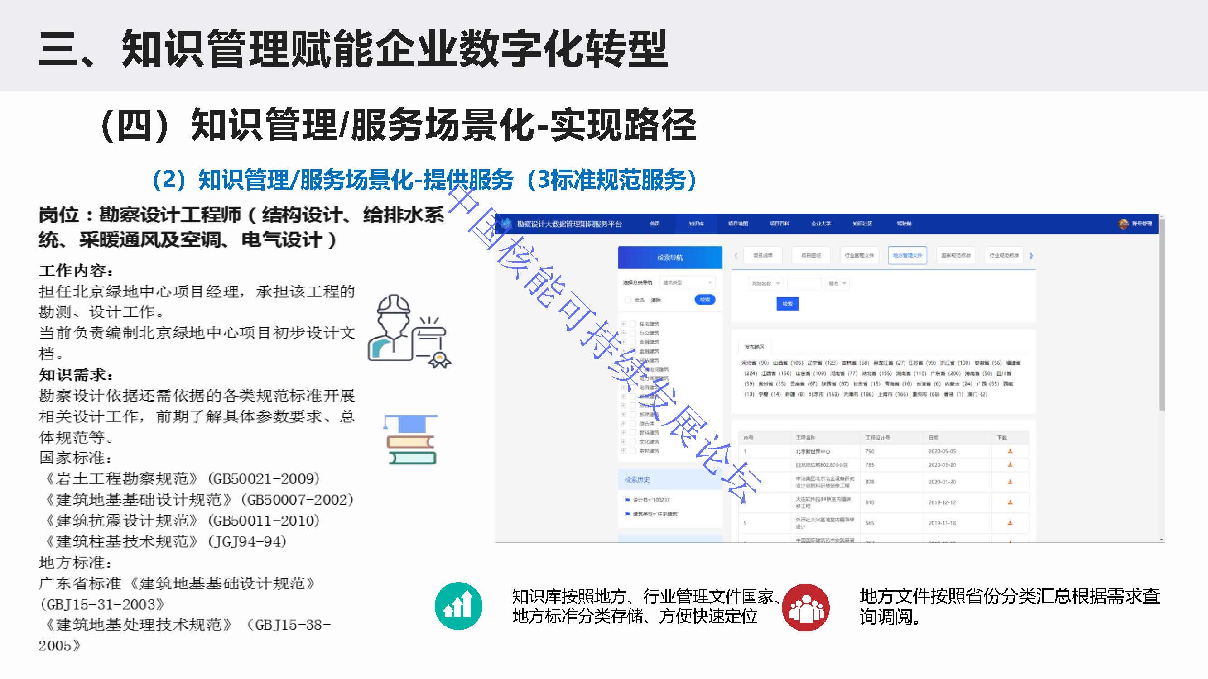The image size is (1208, 679).
Task: Click download icon for 北京新世界中心 row
Action: 1010,451
